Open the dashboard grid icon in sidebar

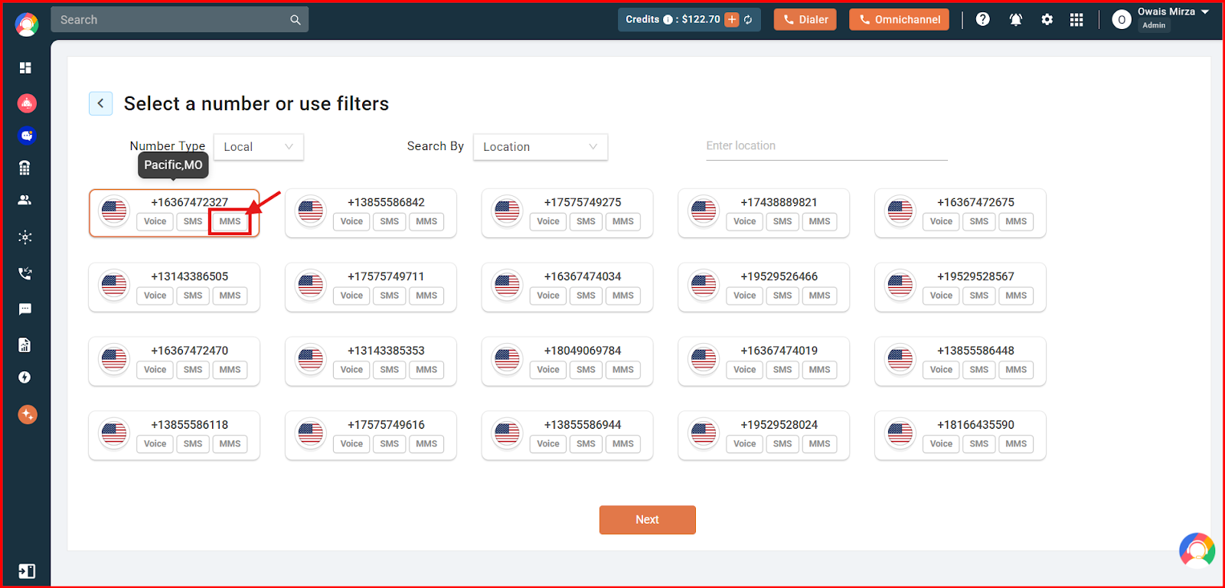click(x=25, y=68)
